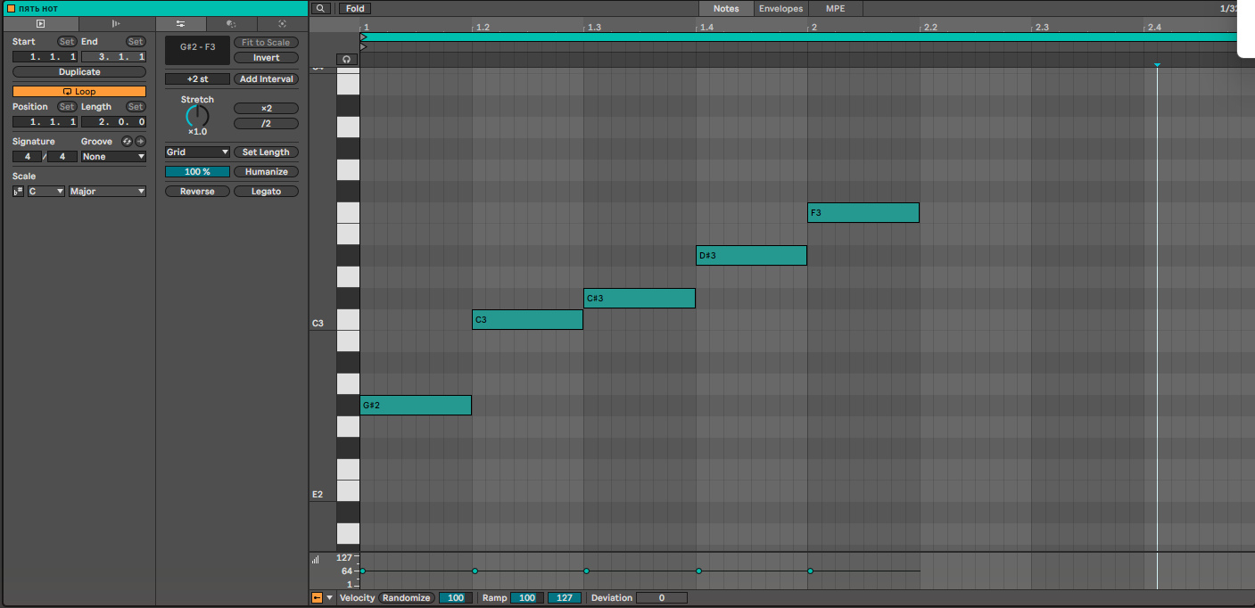Image resolution: width=1255 pixels, height=608 pixels.
Task: Select the F3 note
Action: (x=863, y=213)
